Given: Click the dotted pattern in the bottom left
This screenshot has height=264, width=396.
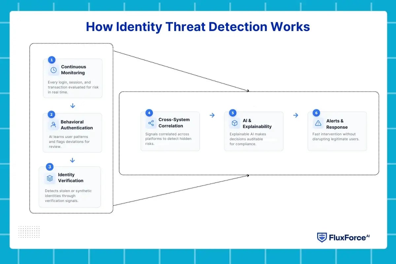Looking at the screenshot, I should pyautogui.click(x=29, y=232).
